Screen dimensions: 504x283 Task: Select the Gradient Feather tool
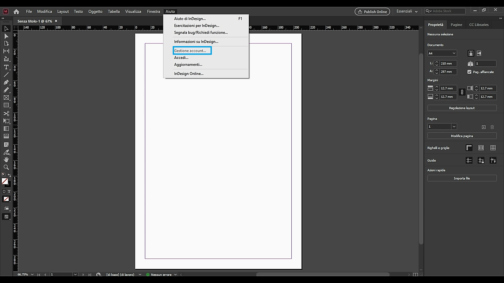point(6,136)
